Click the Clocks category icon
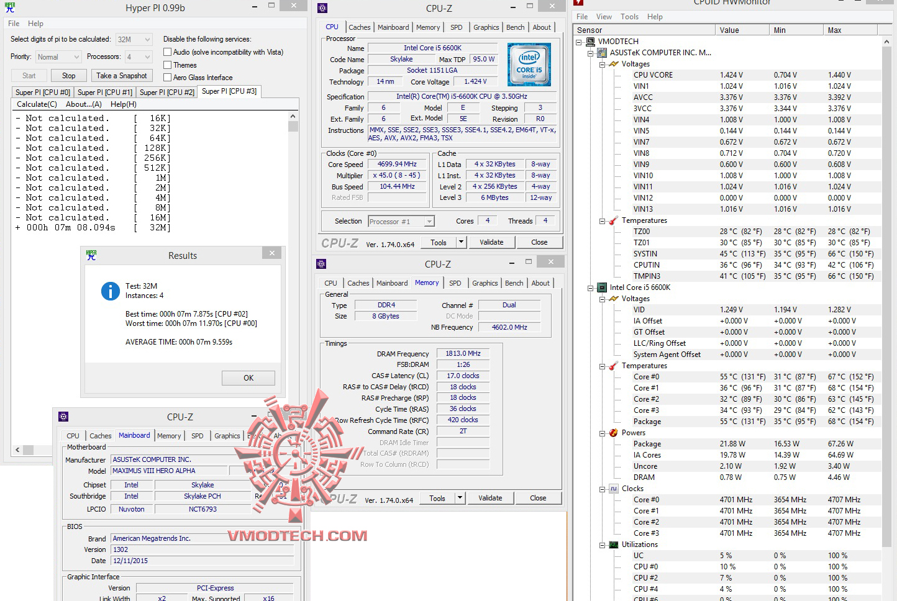This screenshot has height=601, width=897. pos(614,489)
